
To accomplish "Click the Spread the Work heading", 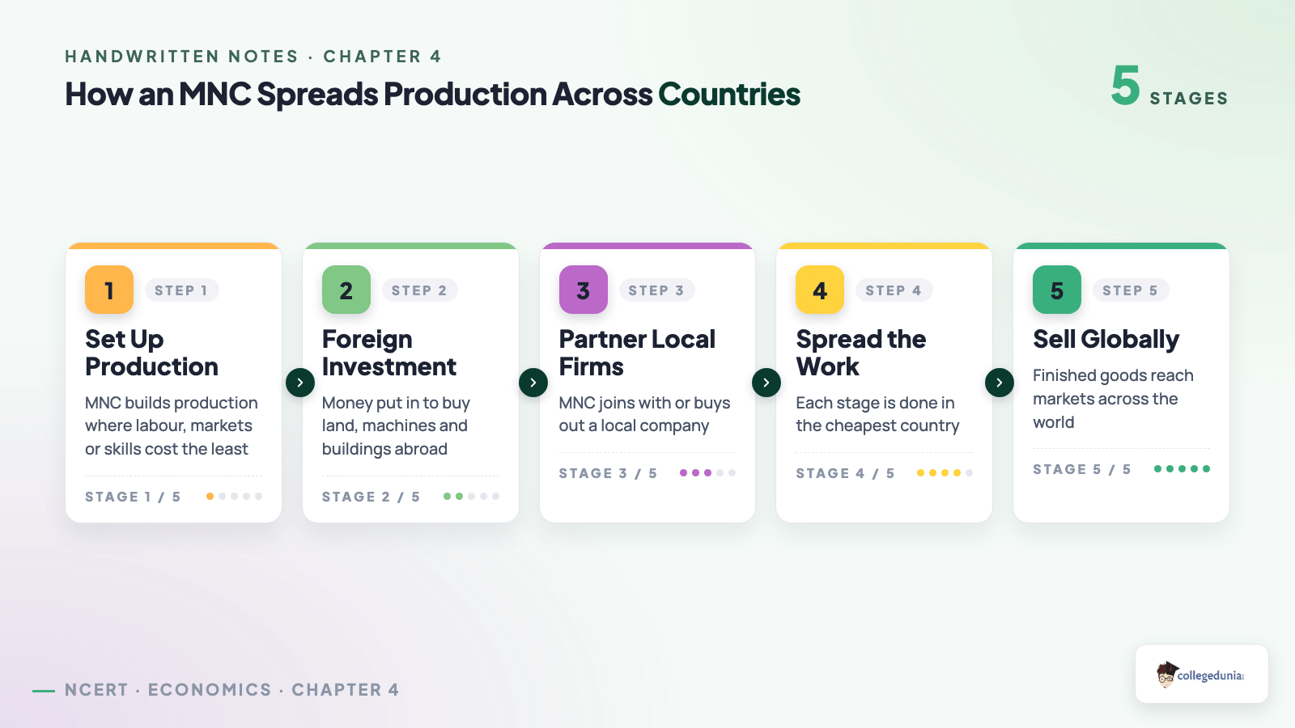I will pyautogui.click(x=860, y=353).
